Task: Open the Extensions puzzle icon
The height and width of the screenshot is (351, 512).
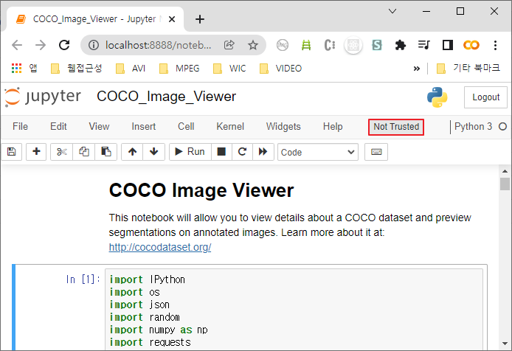Action: pyautogui.click(x=401, y=45)
